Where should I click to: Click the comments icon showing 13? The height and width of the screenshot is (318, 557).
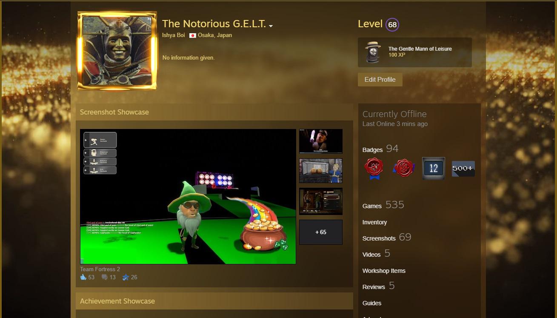pyautogui.click(x=105, y=277)
